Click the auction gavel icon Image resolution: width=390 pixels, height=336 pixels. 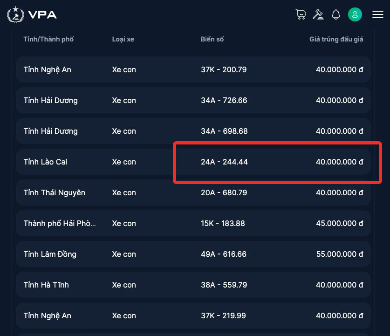[318, 14]
